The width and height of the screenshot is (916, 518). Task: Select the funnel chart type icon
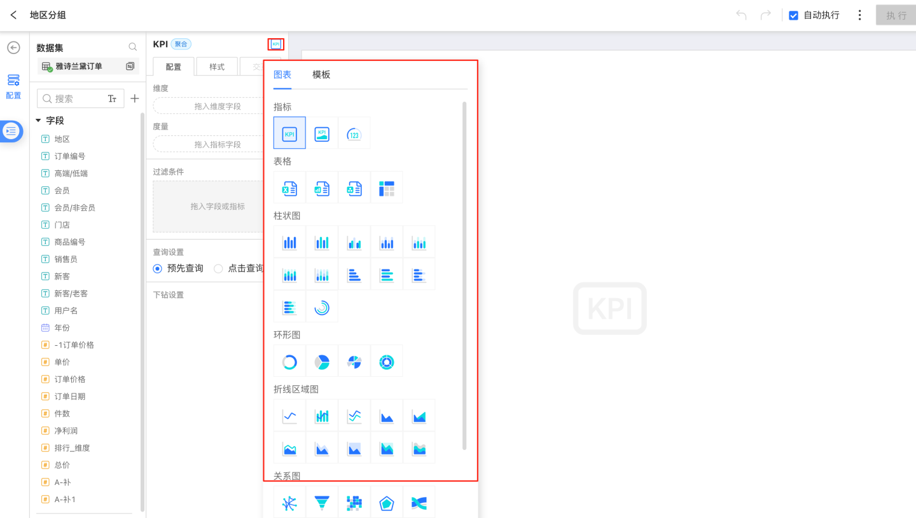[322, 503]
